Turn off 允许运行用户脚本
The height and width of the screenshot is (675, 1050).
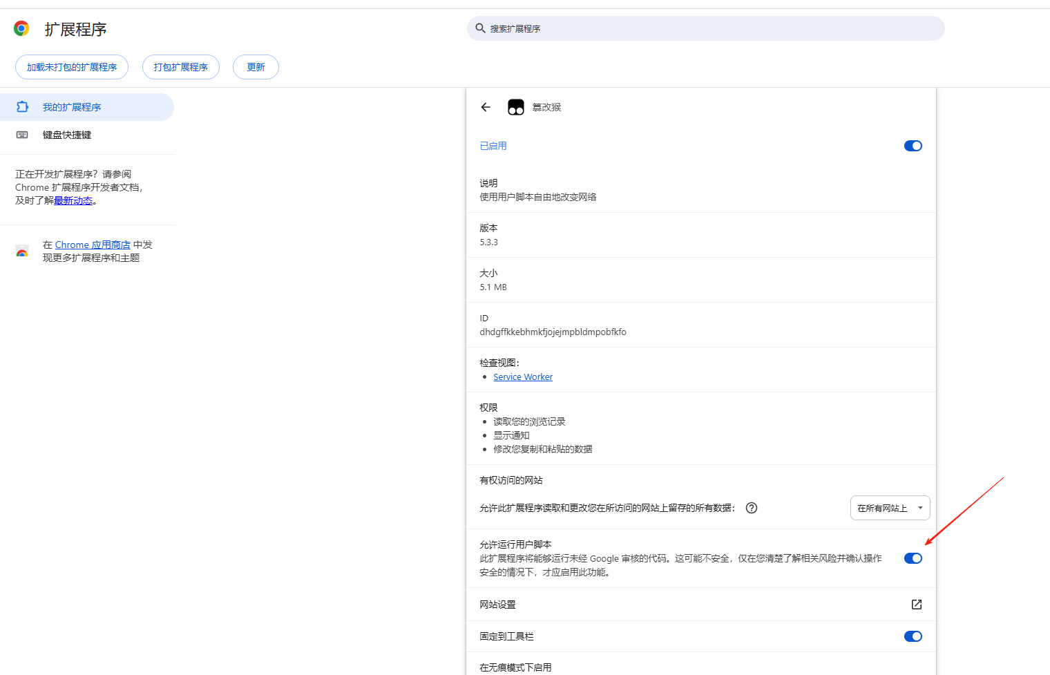point(913,558)
